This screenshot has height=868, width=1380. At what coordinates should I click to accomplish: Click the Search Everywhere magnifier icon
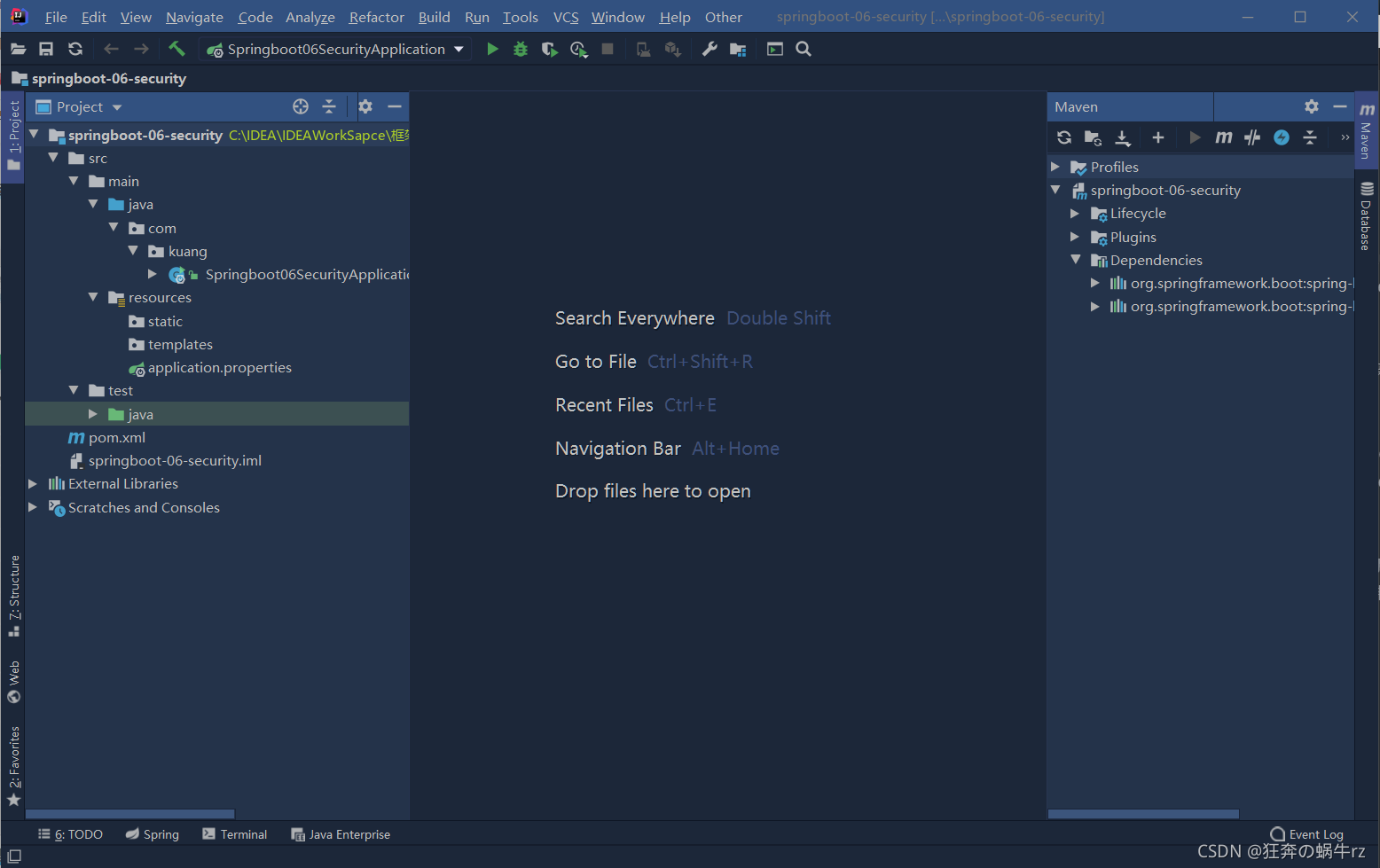[804, 50]
